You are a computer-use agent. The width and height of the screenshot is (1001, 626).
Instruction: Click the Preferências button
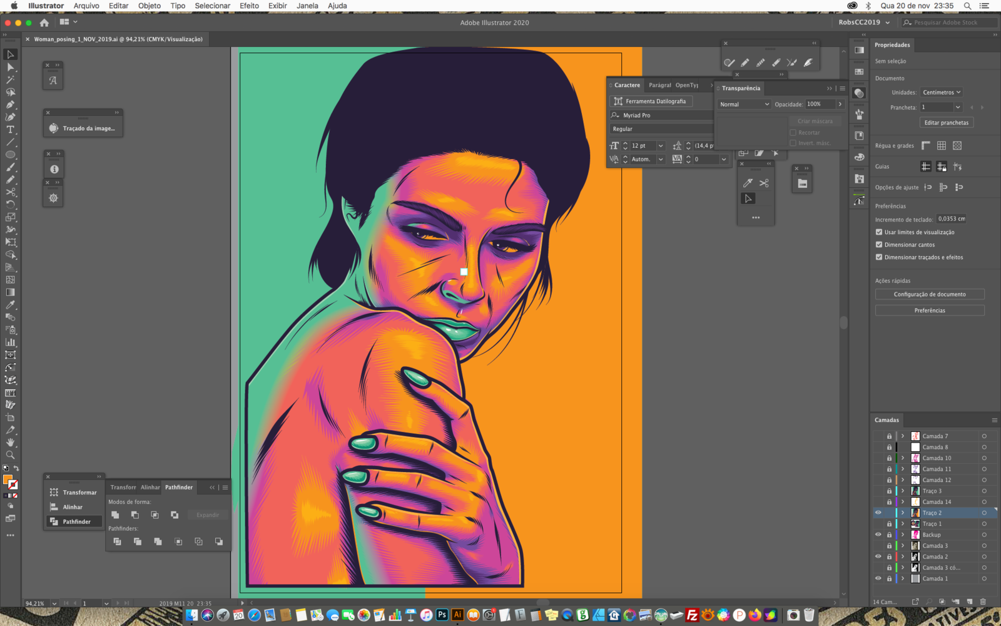tap(930, 310)
